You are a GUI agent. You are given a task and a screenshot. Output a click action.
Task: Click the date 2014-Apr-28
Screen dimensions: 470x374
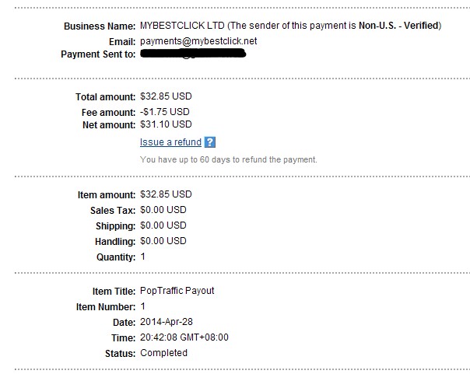click(167, 322)
